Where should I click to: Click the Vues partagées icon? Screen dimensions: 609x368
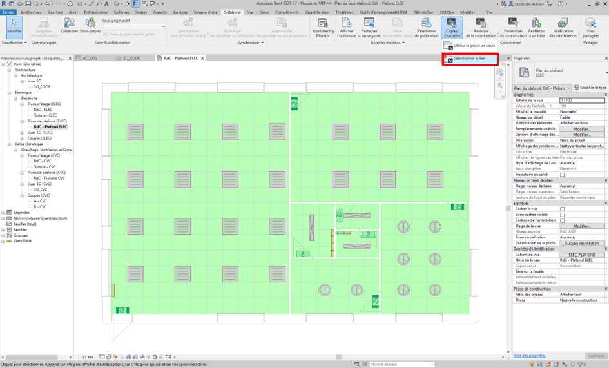click(590, 24)
